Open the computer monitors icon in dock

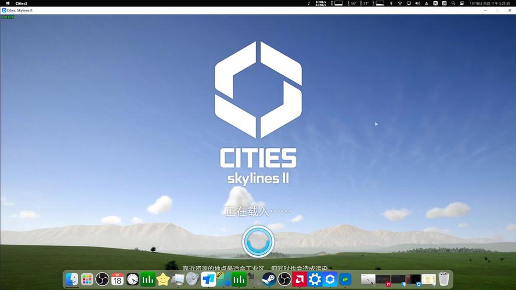[178, 280]
